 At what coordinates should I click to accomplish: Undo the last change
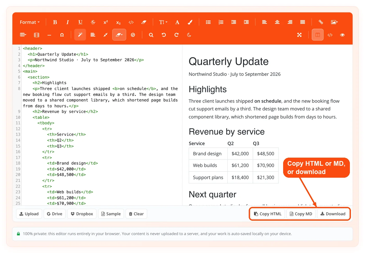click(x=164, y=35)
